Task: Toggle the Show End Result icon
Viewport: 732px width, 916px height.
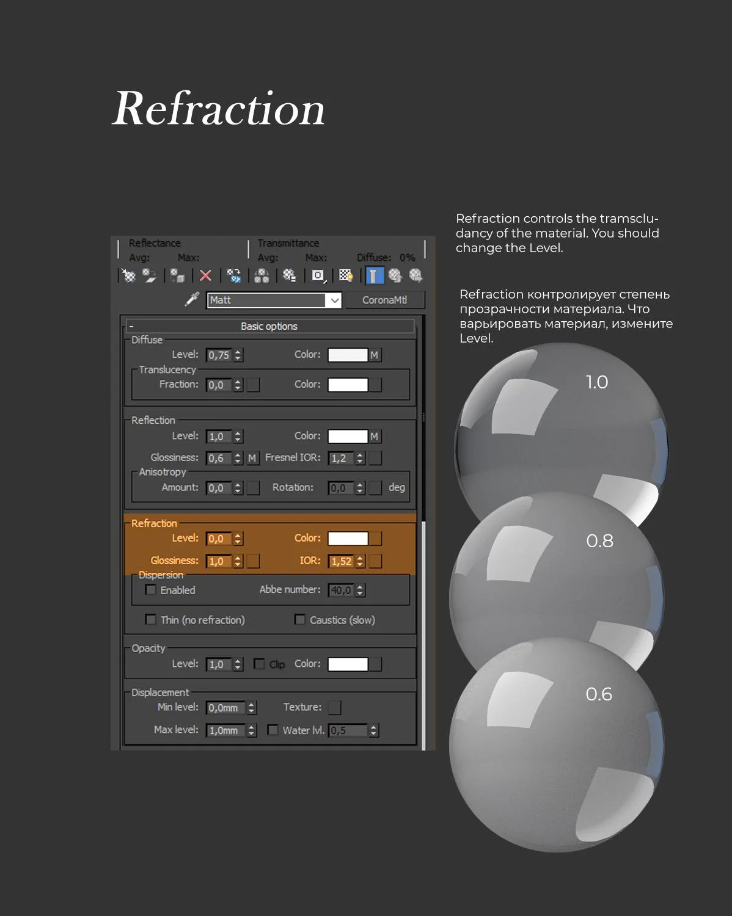Action: point(374,275)
